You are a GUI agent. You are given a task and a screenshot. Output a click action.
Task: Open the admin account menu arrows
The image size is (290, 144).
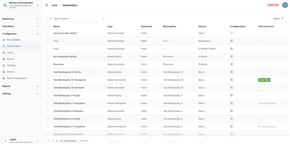coord(38,141)
